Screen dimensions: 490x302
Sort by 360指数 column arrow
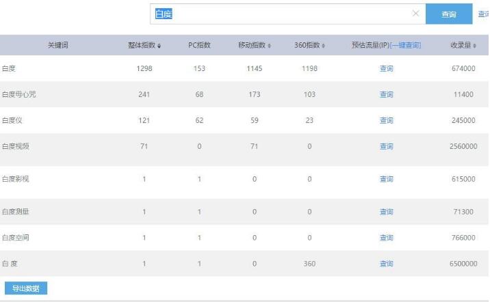(323, 46)
